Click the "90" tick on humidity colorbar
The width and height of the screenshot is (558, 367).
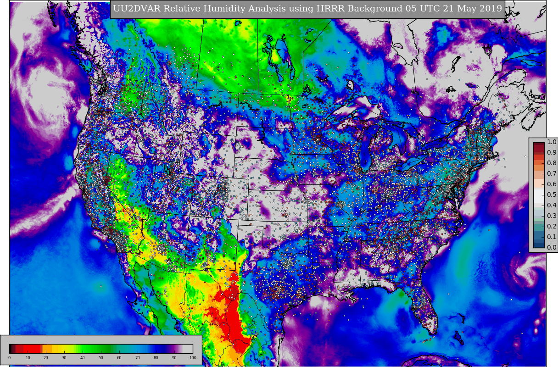(x=174, y=358)
